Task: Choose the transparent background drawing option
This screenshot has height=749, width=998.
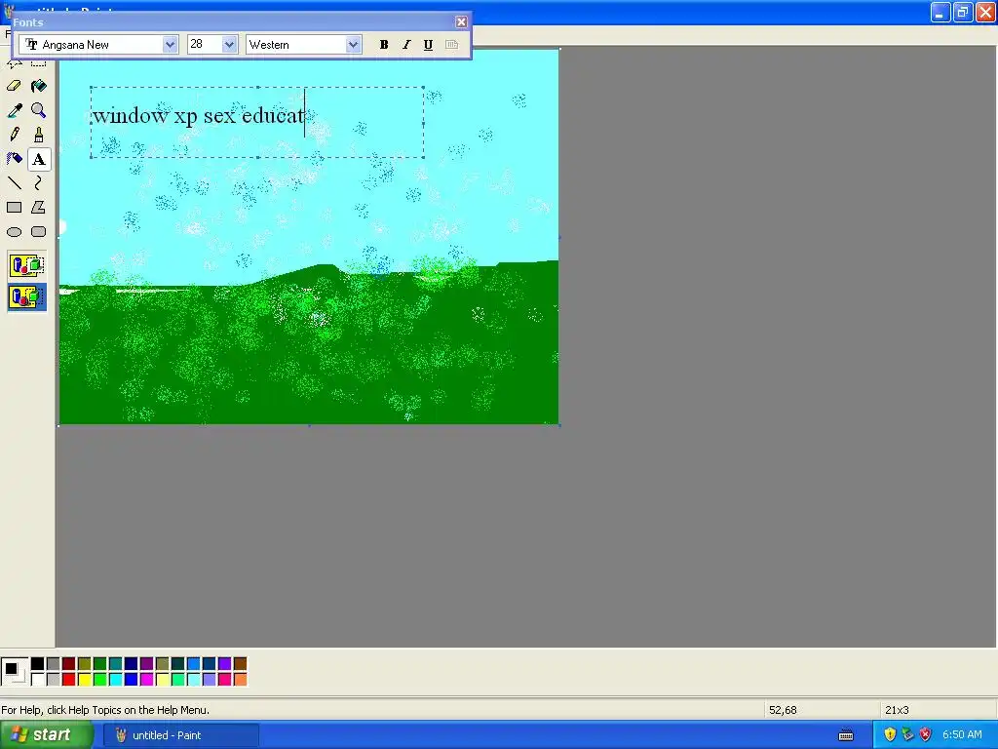Action: click(26, 296)
